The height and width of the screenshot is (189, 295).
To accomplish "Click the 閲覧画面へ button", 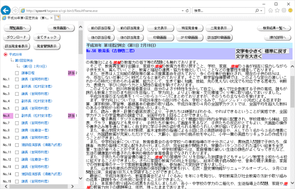I will [x=17, y=28].
